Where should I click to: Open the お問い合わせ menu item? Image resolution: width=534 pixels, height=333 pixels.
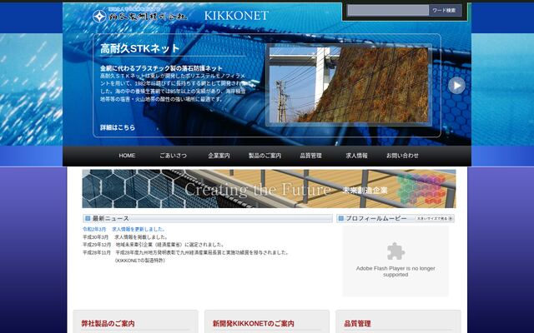(x=402, y=156)
